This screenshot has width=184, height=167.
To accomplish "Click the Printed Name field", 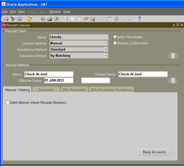I will pyautogui.click(x=143, y=74).
